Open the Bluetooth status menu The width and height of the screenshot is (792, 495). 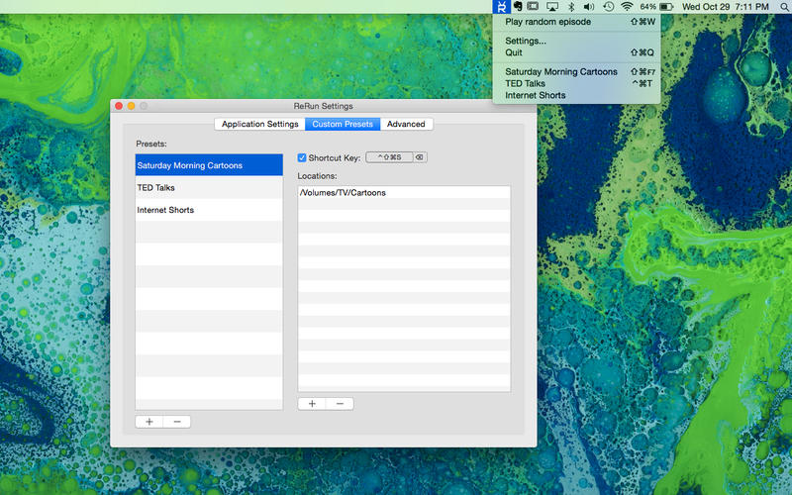[x=571, y=7]
